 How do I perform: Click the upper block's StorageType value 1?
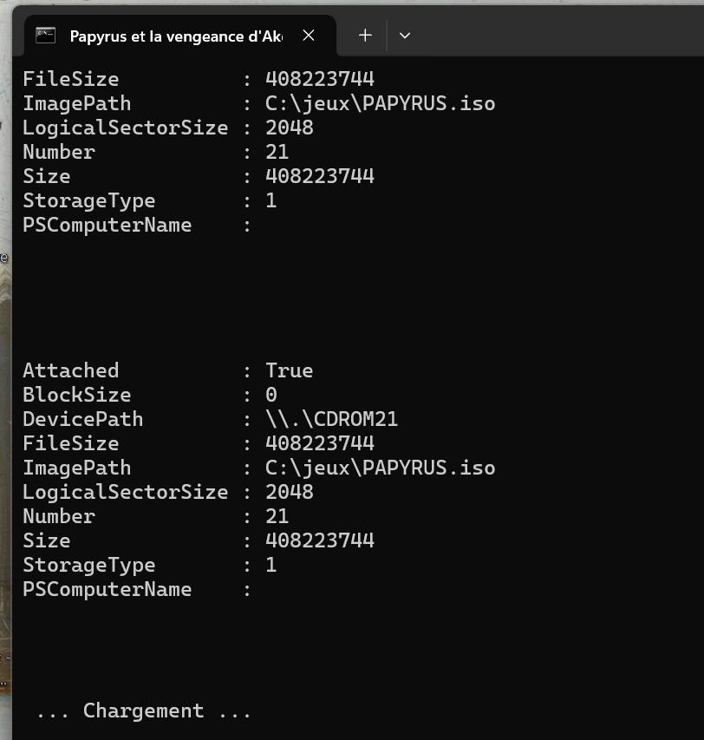(271, 200)
